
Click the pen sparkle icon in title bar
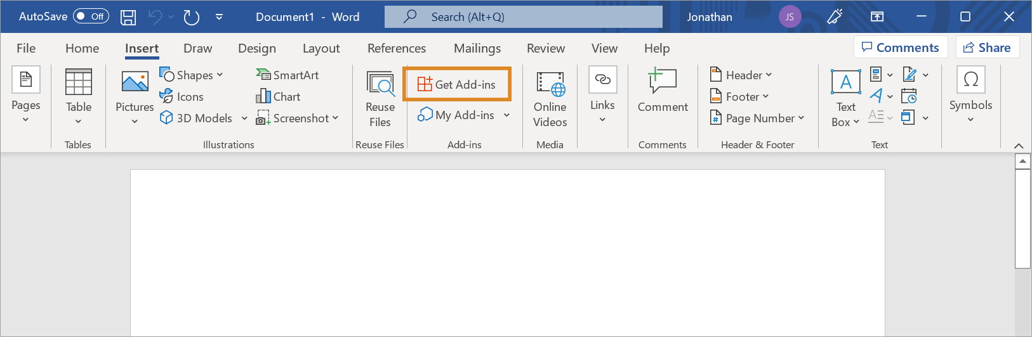click(x=835, y=16)
